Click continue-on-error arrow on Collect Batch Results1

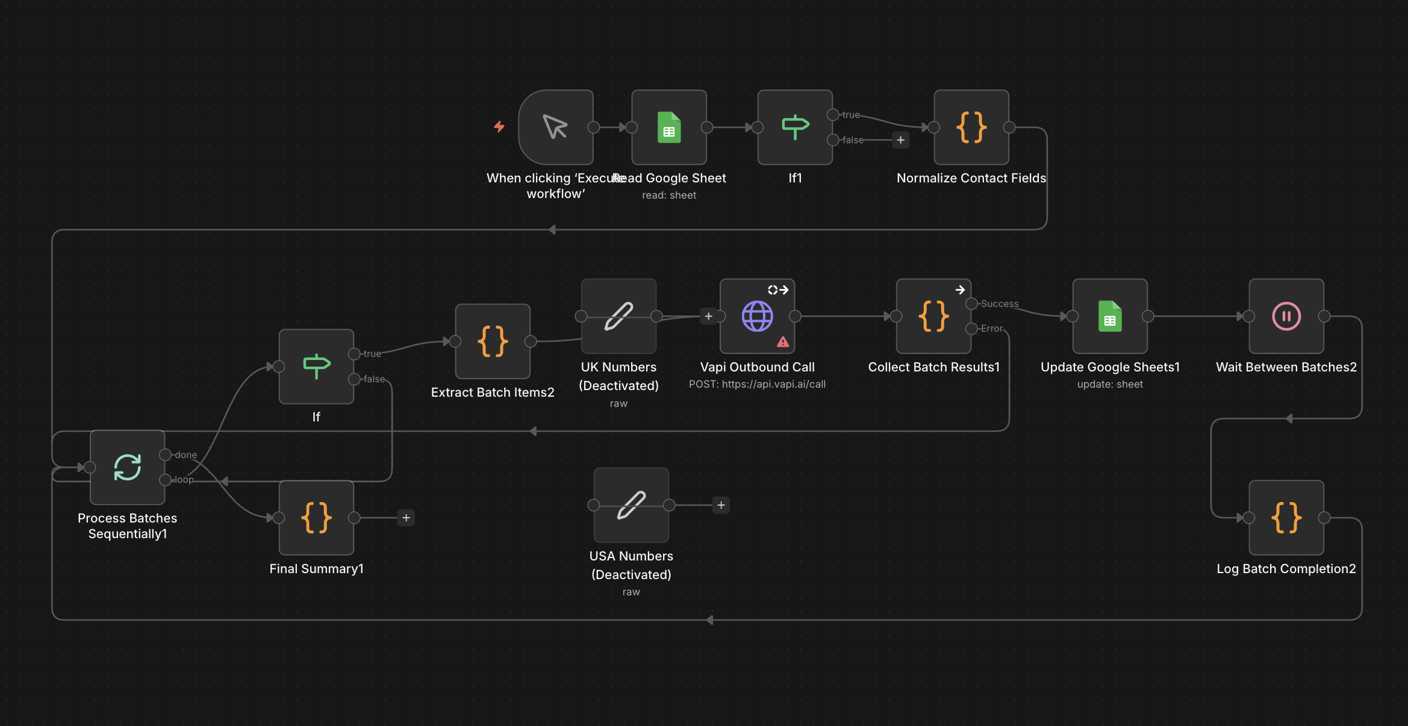click(960, 290)
